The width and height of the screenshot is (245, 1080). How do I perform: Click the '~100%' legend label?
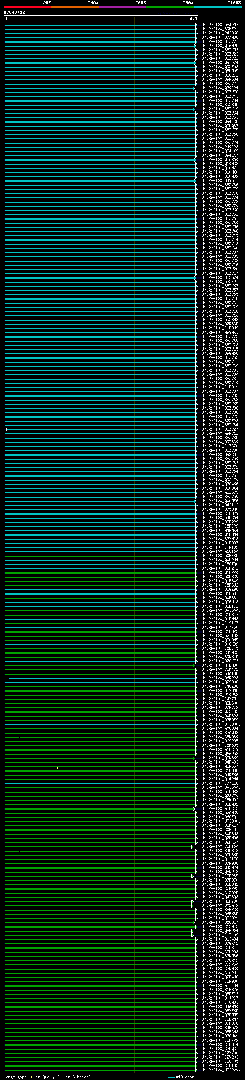[234, 3]
